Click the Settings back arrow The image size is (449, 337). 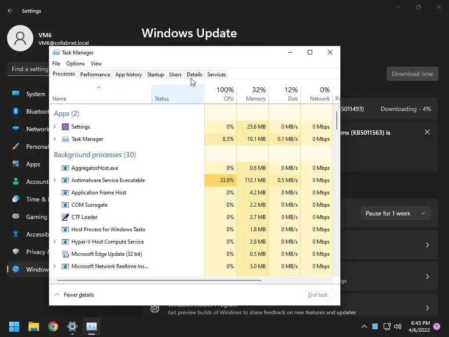pyautogui.click(x=11, y=11)
